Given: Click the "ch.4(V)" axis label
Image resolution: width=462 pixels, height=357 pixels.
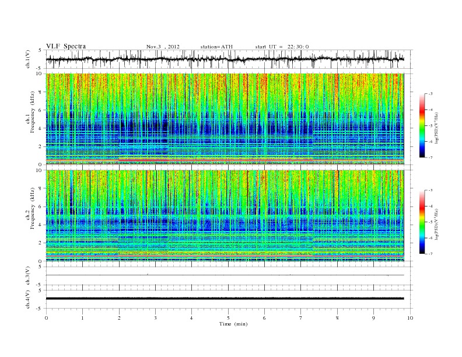Looking at the screenshot, I should point(28,299).
